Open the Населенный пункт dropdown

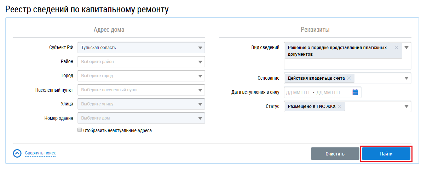(x=200, y=90)
